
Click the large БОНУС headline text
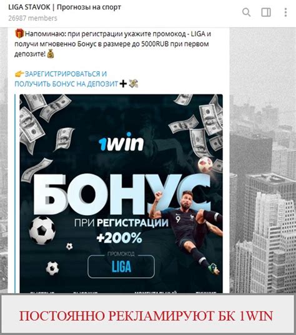click(x=121, y=194)
